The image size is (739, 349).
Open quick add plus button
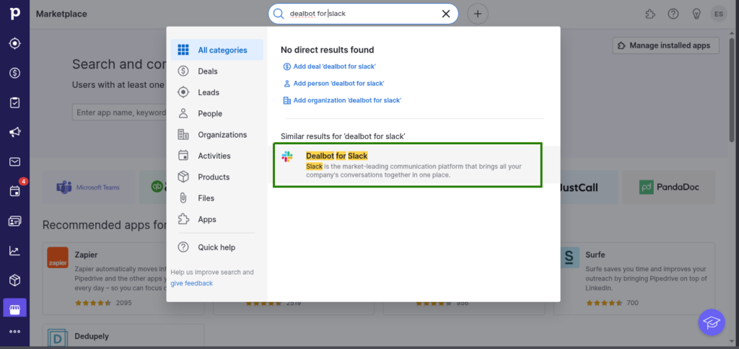pyautogui.click(x=478, y=14)
